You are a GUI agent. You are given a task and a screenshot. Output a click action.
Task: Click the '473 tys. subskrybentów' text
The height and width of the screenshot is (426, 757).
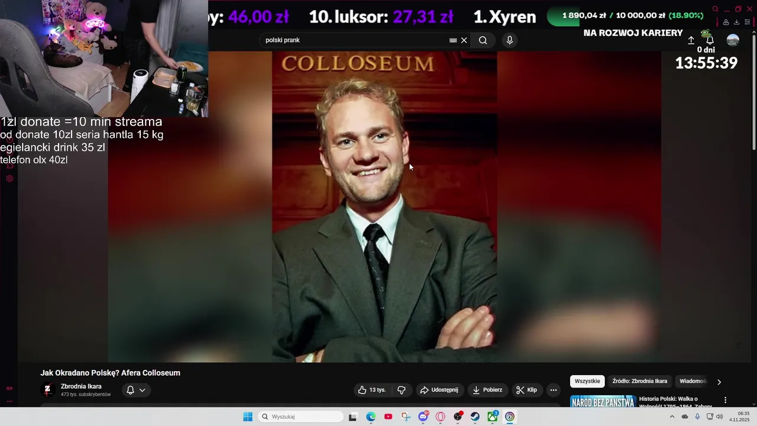(x=86, y=395)
